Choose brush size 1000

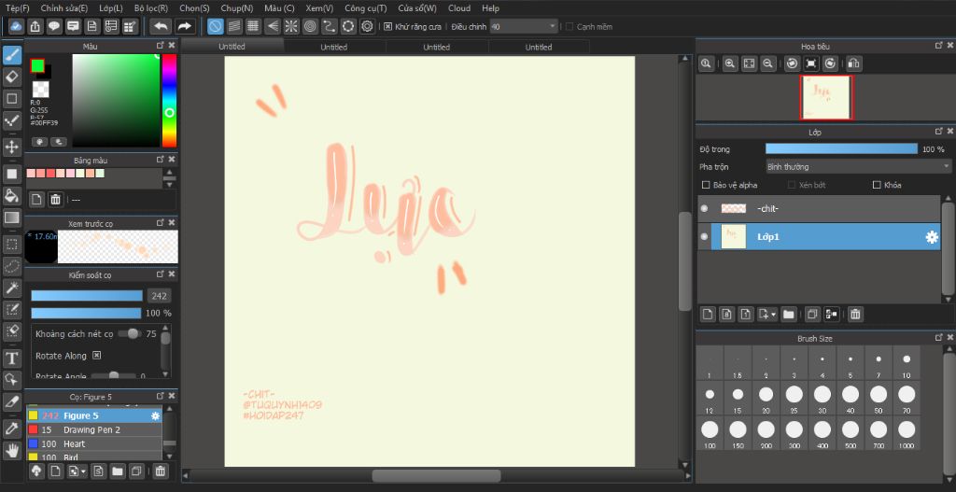tap(907, 434)
